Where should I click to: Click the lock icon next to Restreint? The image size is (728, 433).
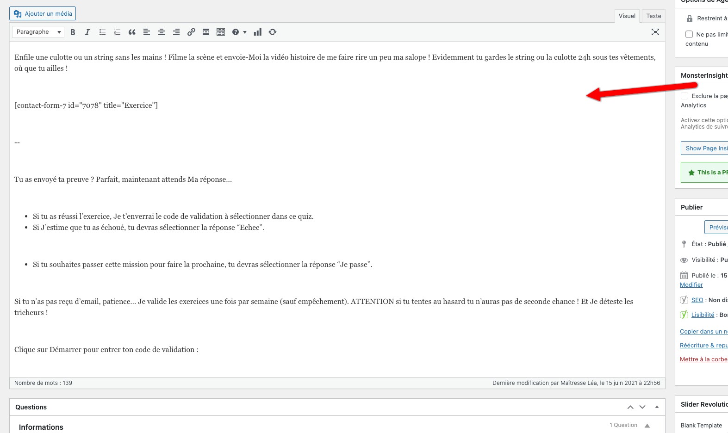tap(690, 19)
